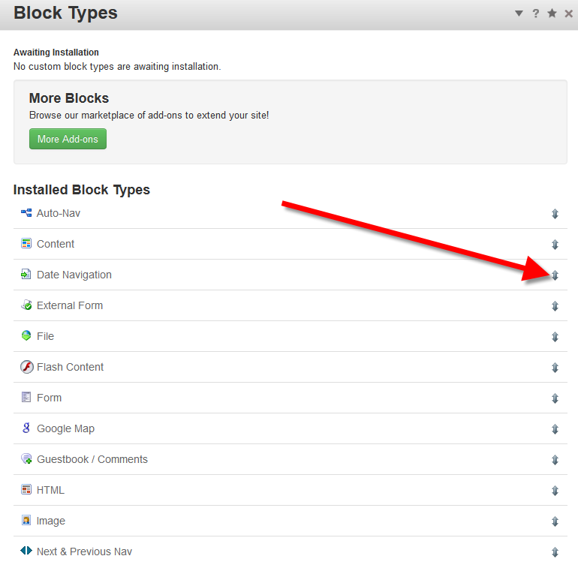
Task: Open the Form block type
Action: 49,398
